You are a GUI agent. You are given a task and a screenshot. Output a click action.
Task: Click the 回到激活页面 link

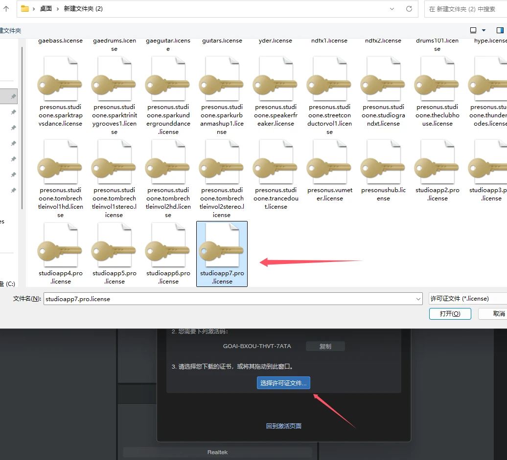pyautogui.click(x=283, y=426)
